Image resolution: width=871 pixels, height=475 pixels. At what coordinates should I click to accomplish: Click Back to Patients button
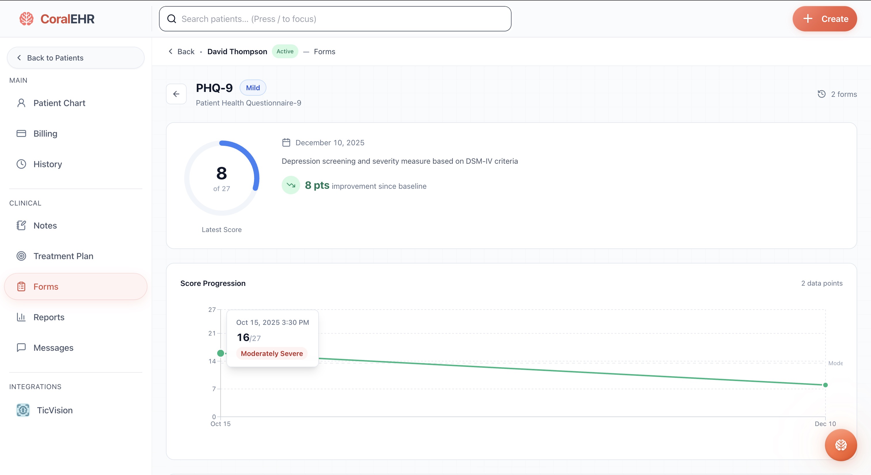coord(76,58)
